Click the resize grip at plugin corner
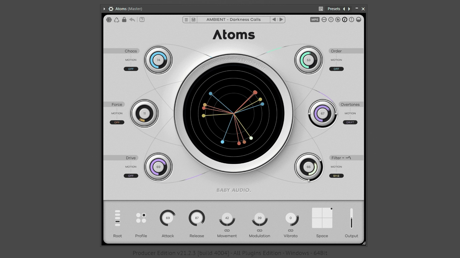The height and width of the screenshot is (258, 460). pos(363,243)
